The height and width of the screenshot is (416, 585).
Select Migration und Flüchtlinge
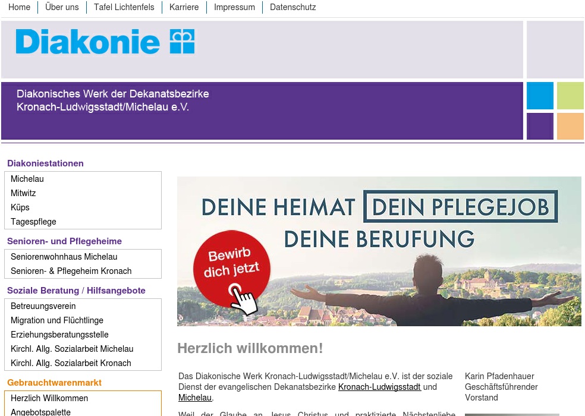pos(57,320)
